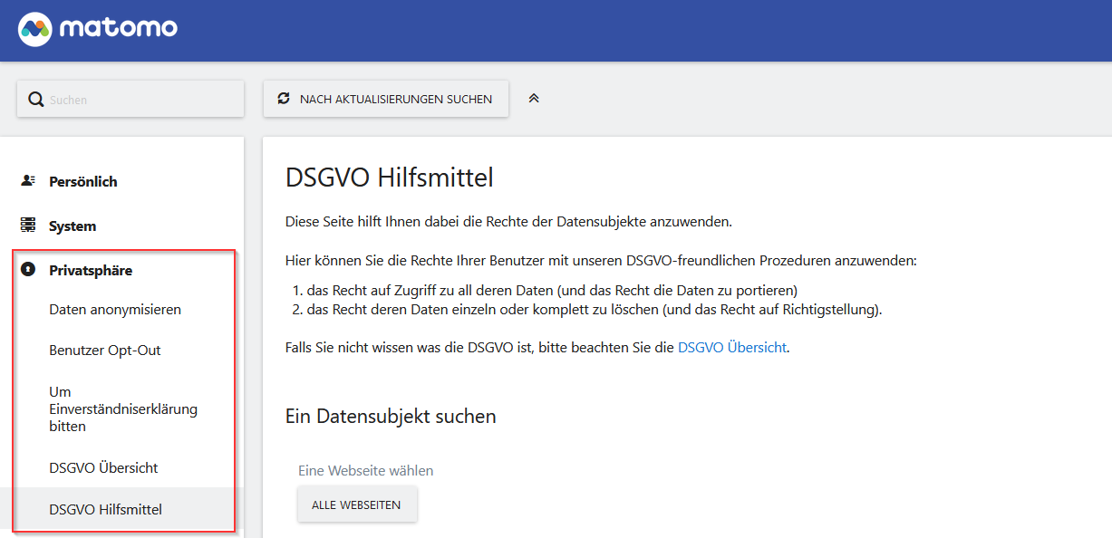The height and width of the screenshot is (538, 1112).
Task: Click the magnifier search icon
Action: click(x=36, y=100)
